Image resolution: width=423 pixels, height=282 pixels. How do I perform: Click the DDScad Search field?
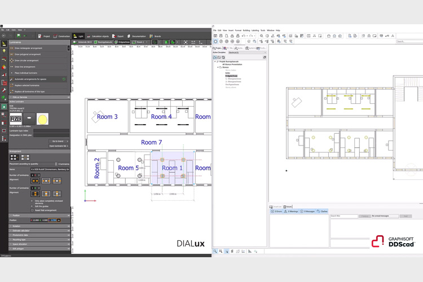pos(409,41)
